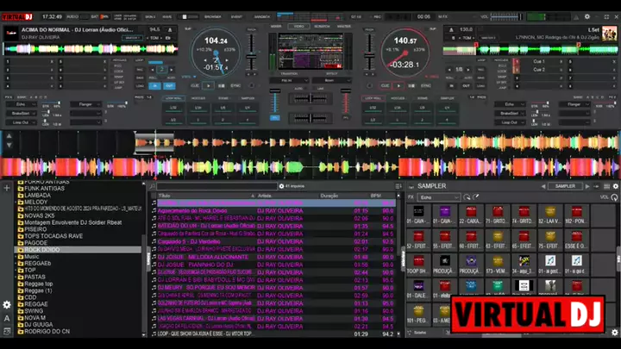Click loop OUT button on left deck
Screen dimensions: 621x349
(x=169, y=85)
